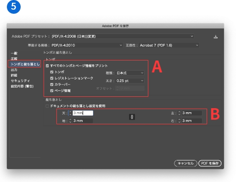236x182 pixels.
Task: Click the キャンセル button
Action: (185, 163)
